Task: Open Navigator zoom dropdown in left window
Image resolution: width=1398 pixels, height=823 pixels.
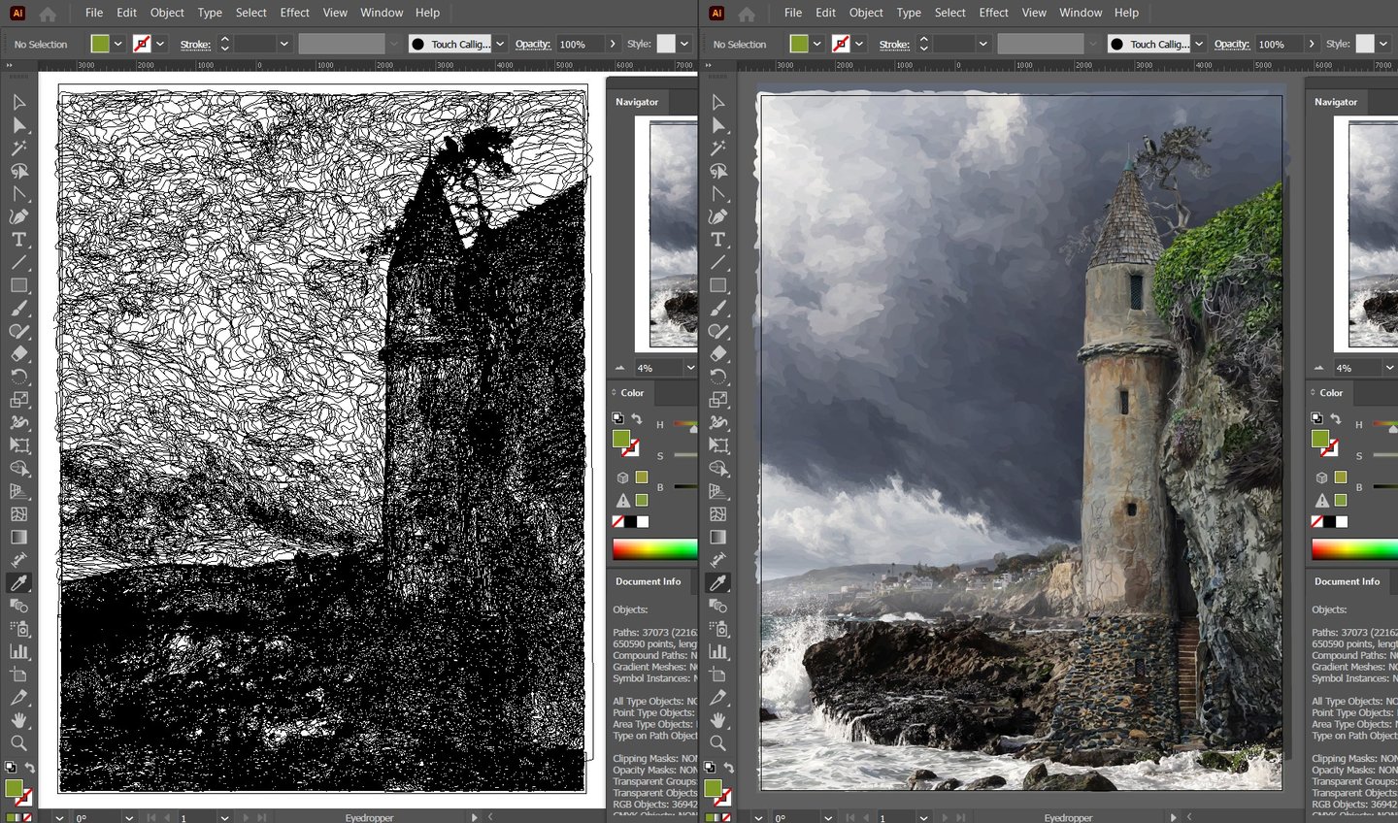Action: 690,368
